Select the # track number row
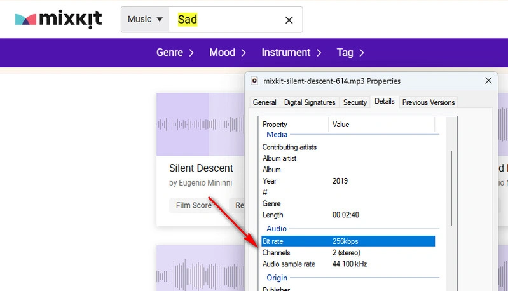Screen dimensions: 508x291 (x=348, y=193)
